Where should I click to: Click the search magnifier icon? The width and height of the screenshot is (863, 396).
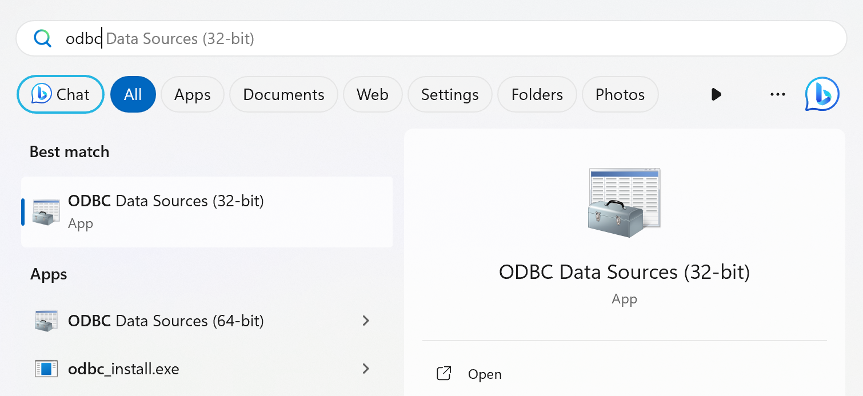tap(43, 38)
